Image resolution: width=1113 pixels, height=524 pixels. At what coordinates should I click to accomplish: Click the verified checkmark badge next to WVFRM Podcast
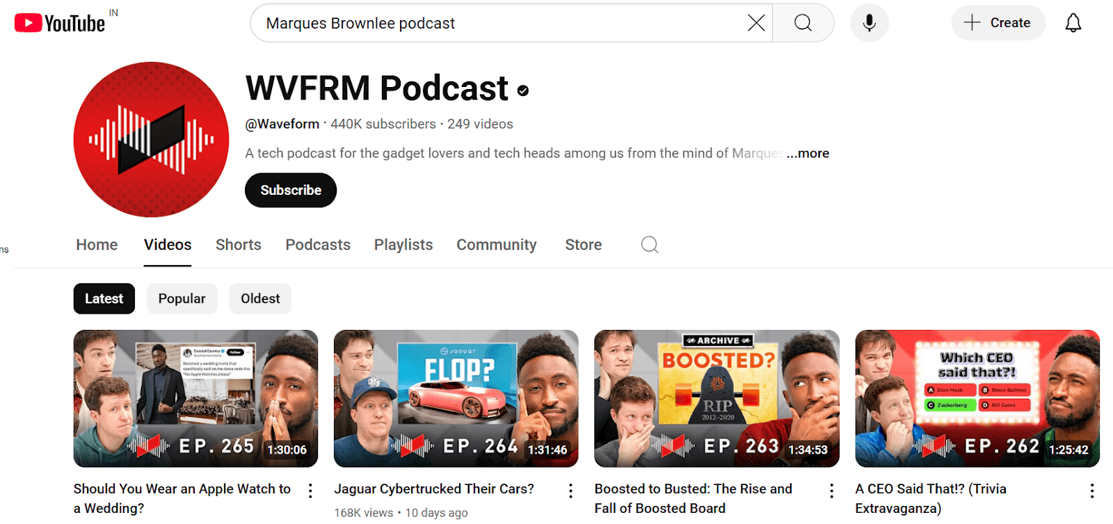523,90
